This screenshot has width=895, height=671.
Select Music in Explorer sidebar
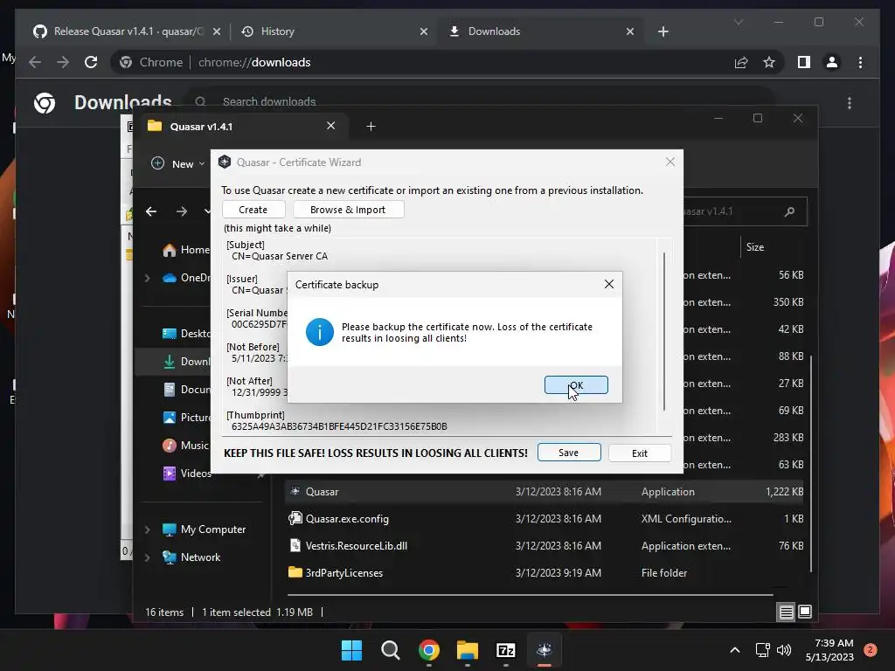coord(187,445)
